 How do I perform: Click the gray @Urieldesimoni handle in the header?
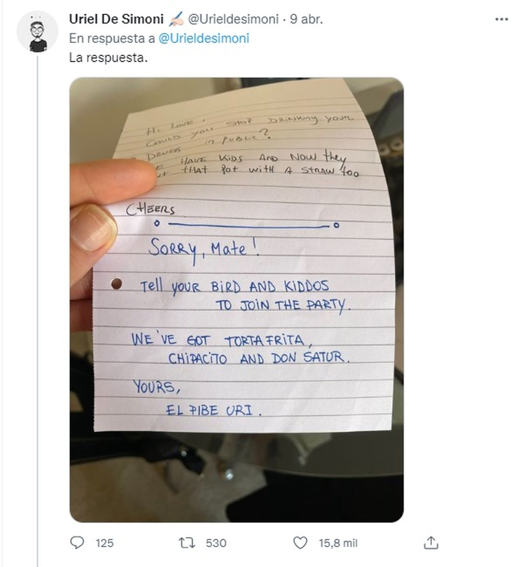pos(233,19)
